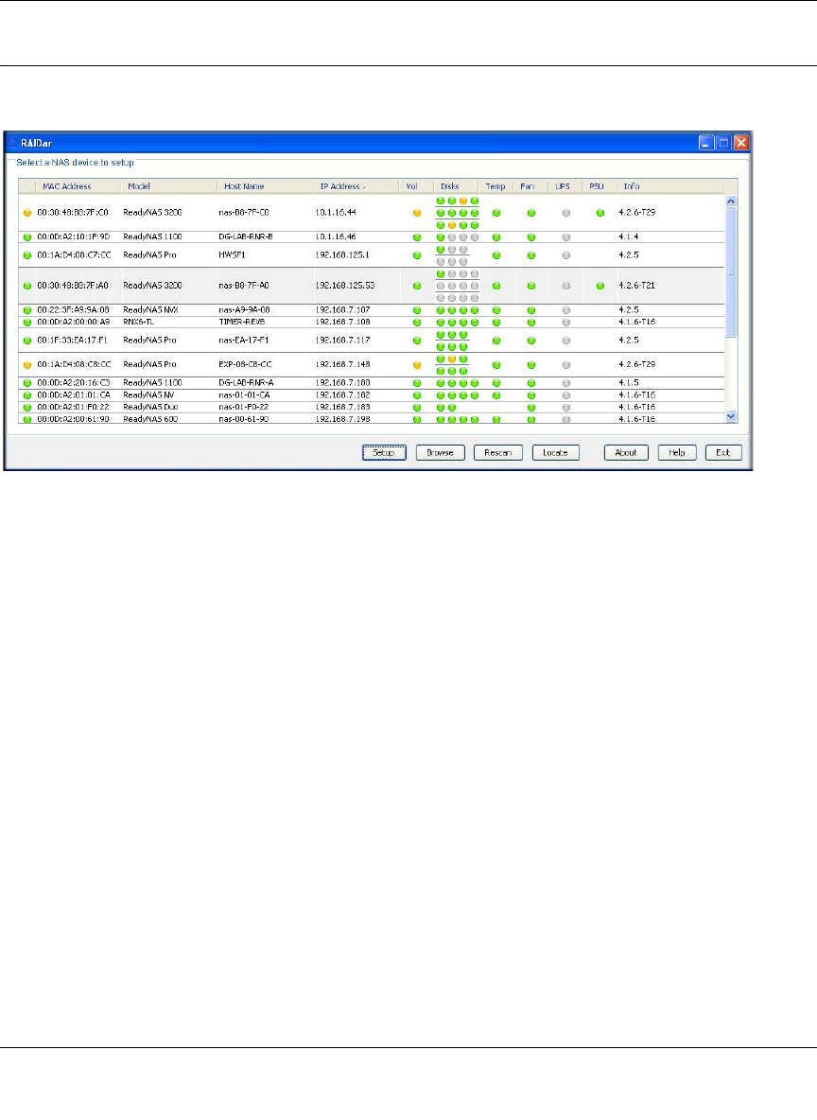Screen dimensions: 817x1120
Task: Select firmware info 4.2.6-T21
Action: coord(637,285)
